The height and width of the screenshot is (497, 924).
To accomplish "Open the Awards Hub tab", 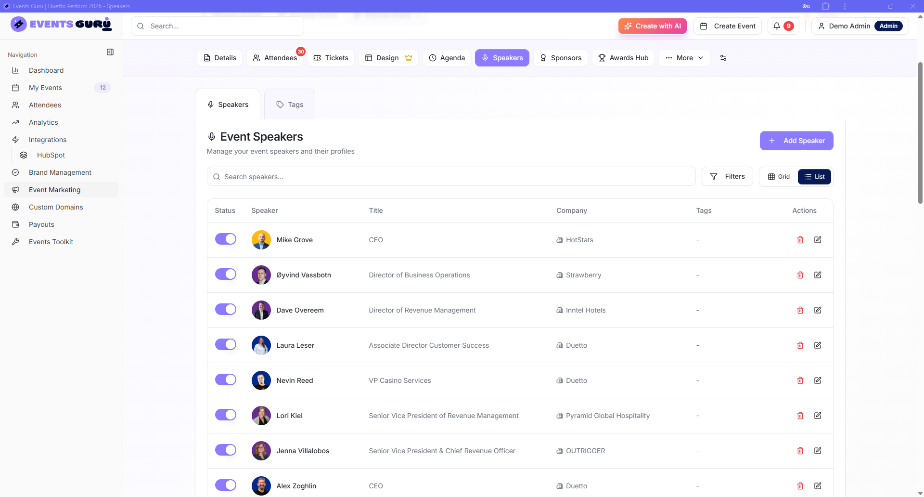I will coord(623,58).
